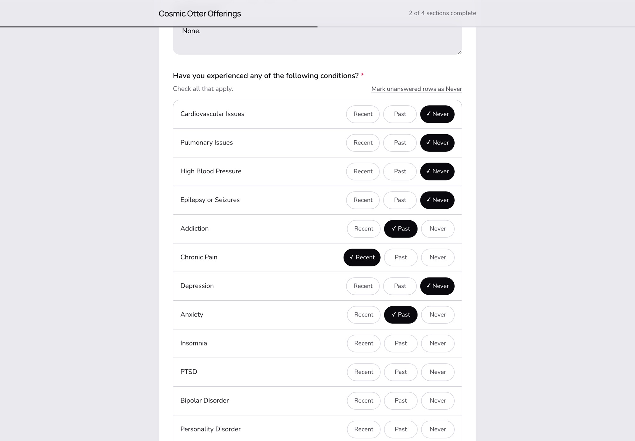Click Mark unanswered rows as Never link

click(x=417, y=89)
